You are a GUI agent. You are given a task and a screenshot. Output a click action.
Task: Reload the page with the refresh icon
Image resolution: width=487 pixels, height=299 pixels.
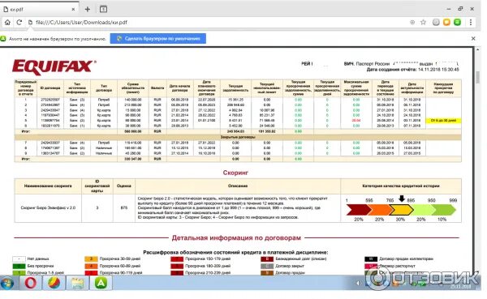[19, 23]
